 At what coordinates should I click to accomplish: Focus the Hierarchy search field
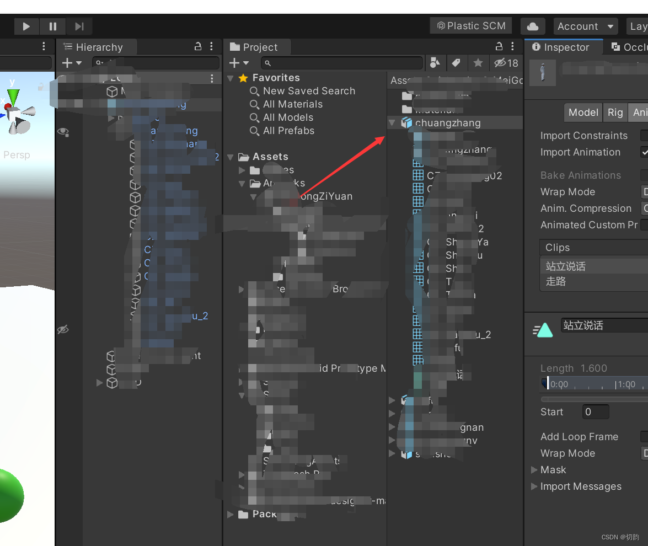tap(156, 63)
